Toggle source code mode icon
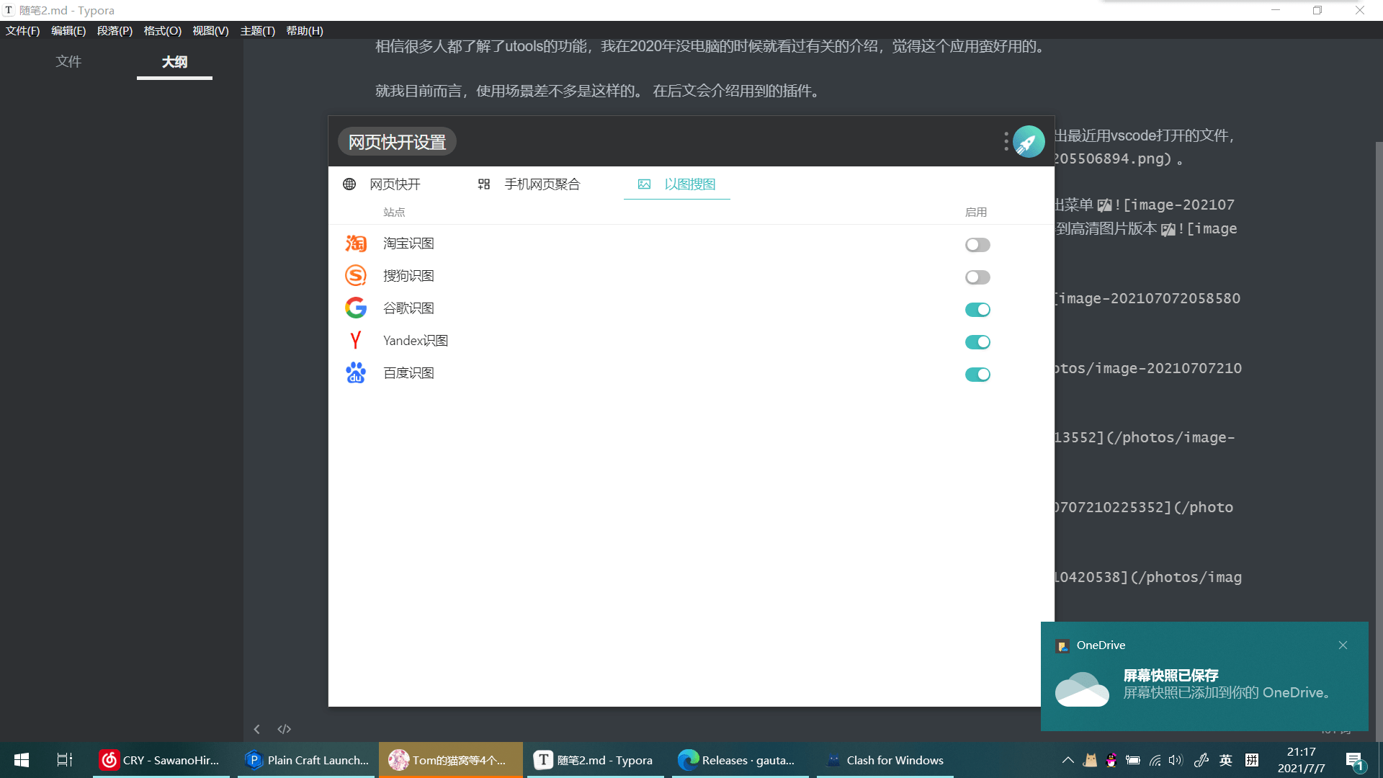 click(285, 729)
